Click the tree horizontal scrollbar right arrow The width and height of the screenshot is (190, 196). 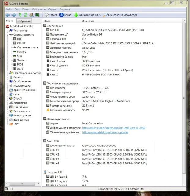tap(38, 184)
